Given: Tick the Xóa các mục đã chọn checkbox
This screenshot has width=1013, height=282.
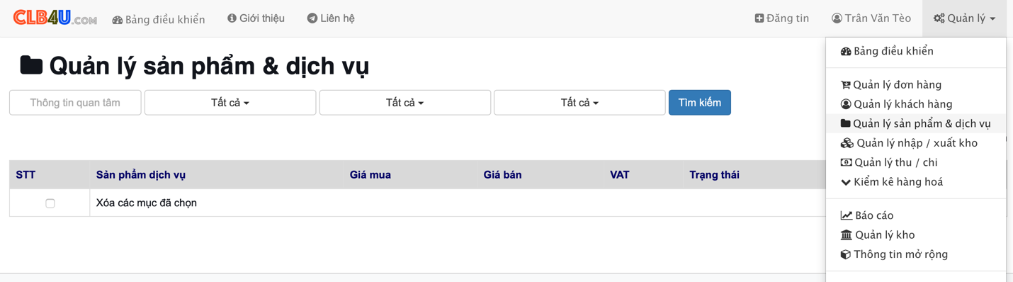Looking at the screenshot, I should point(50,203).
